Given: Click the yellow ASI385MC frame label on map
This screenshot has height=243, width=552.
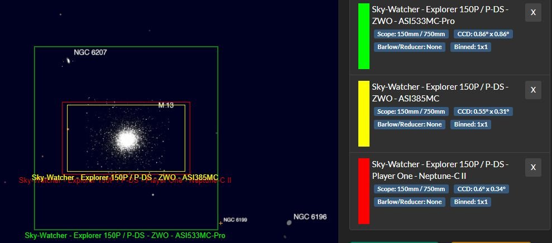Looking at the screenshot, I should point(125,177).
